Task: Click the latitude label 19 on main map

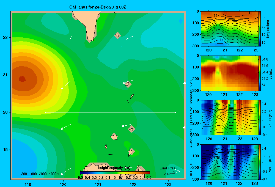Action: (x=5, y=150)
